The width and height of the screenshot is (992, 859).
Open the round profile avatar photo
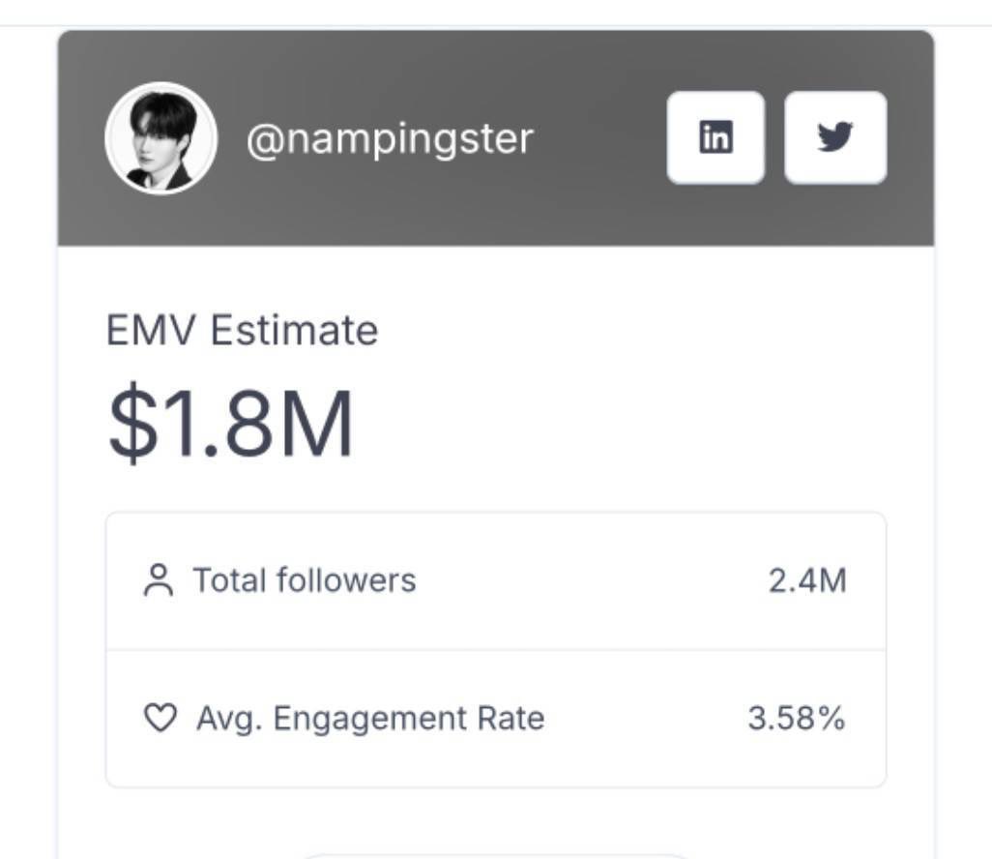coord(160,138)
